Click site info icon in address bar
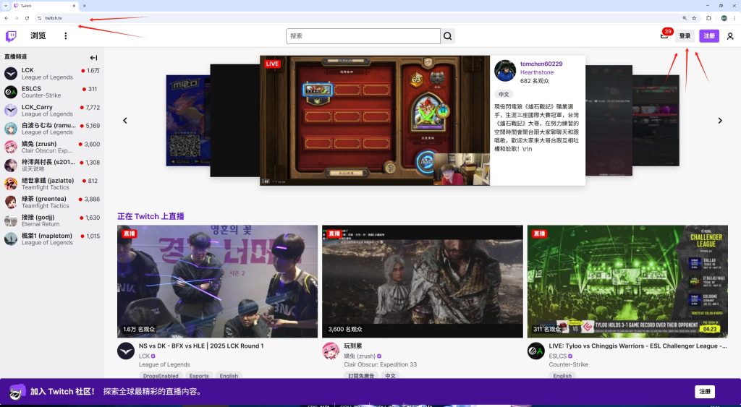Viewport: 741px width, 407px height. [40, 18]
